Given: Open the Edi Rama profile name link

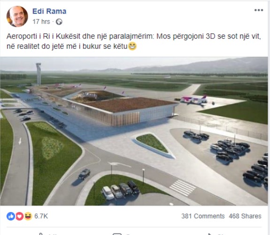Looking at the screenshot, I should click(49, 11).
